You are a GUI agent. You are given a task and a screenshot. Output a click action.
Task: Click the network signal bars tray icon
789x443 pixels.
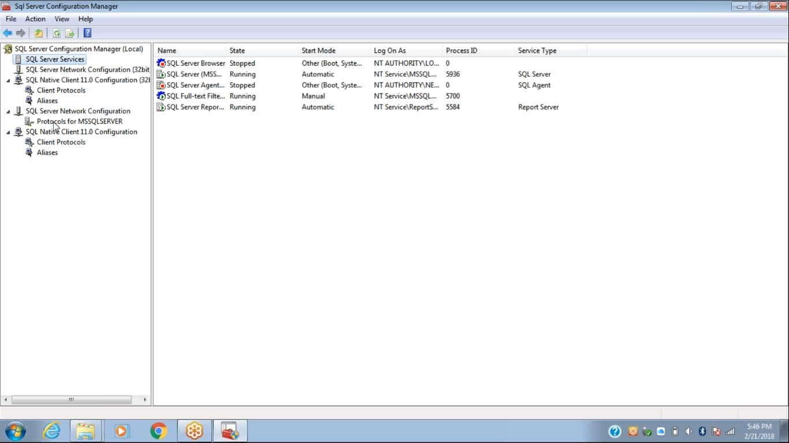click(730, 431)
